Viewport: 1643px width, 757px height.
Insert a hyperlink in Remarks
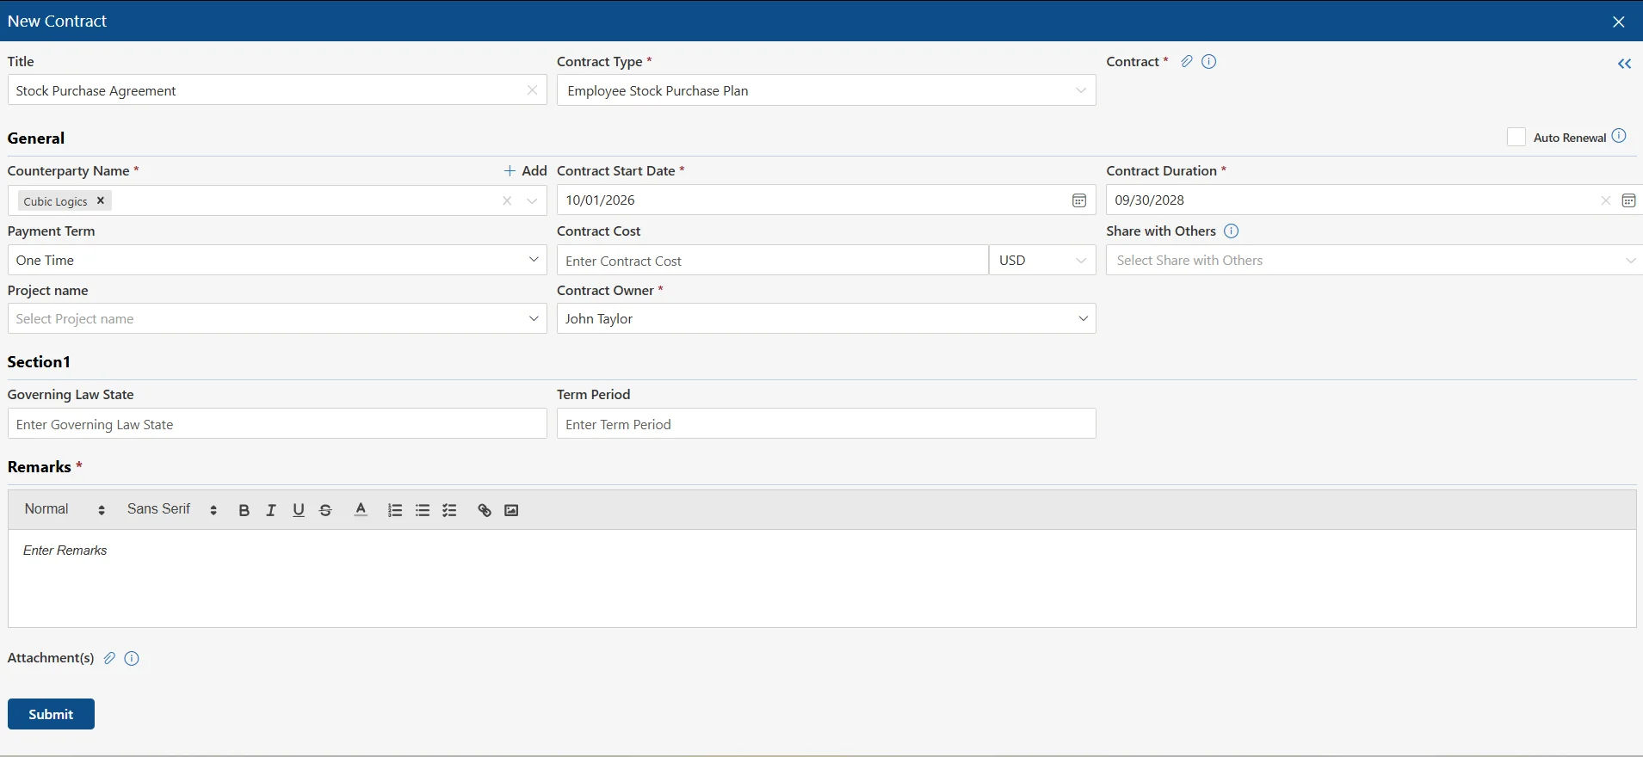coord(485,510)
